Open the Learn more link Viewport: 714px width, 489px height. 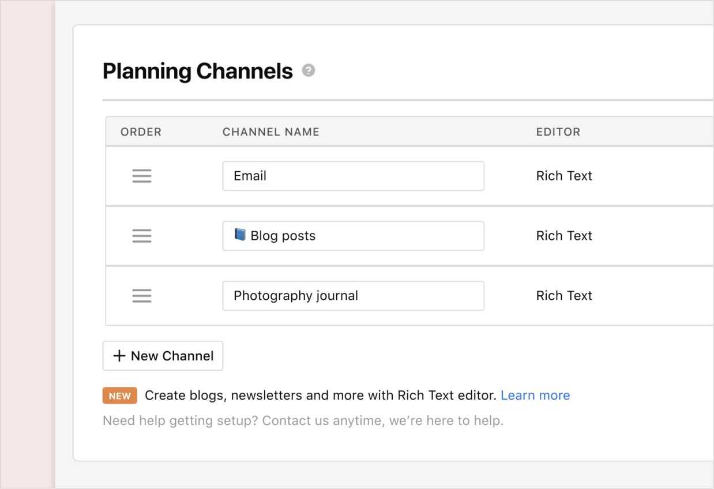[x=535, y=396]
